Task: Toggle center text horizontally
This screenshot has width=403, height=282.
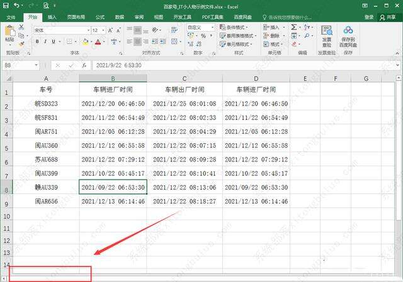Action: (137, 41)
